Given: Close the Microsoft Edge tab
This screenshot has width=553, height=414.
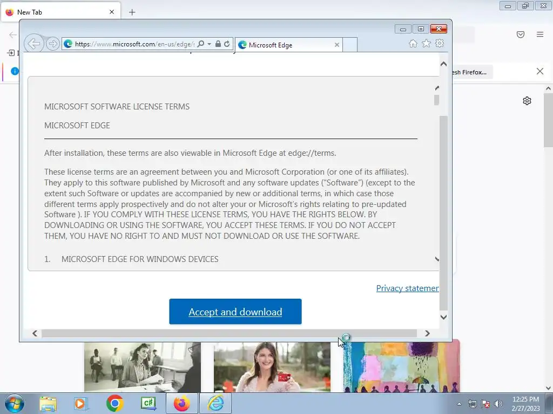Looking at the screenshot, I should pos(337,45).
